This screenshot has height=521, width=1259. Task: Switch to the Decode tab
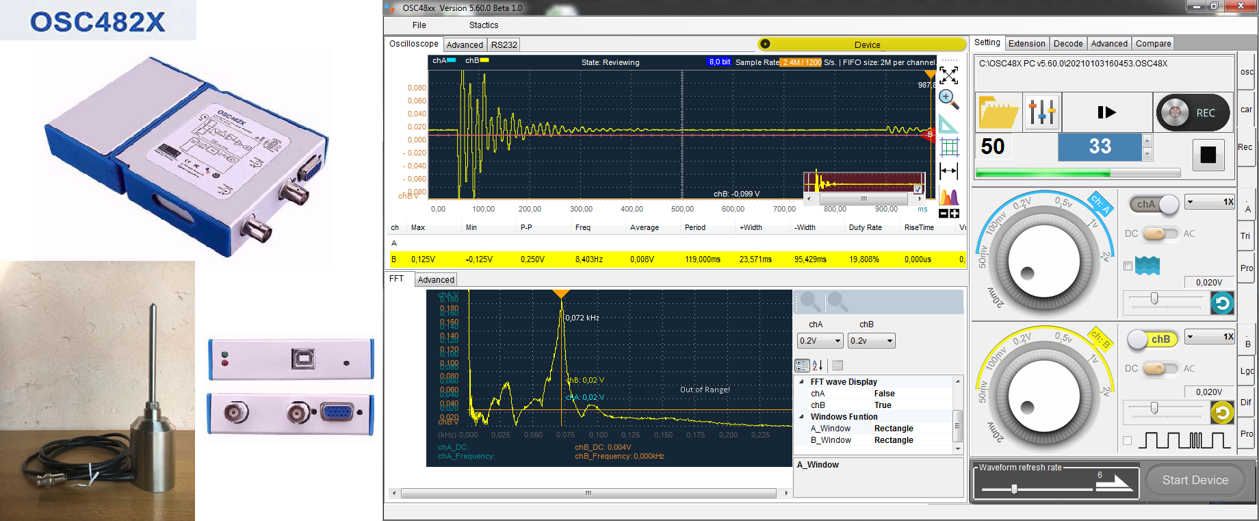pyautogui.click(x=1067, y=44)
